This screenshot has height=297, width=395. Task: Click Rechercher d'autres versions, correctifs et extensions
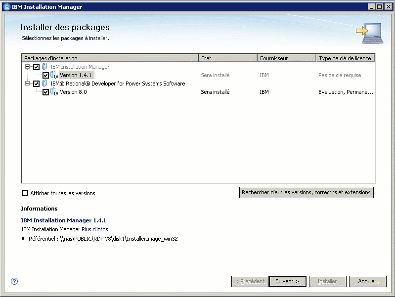(306, 192)
